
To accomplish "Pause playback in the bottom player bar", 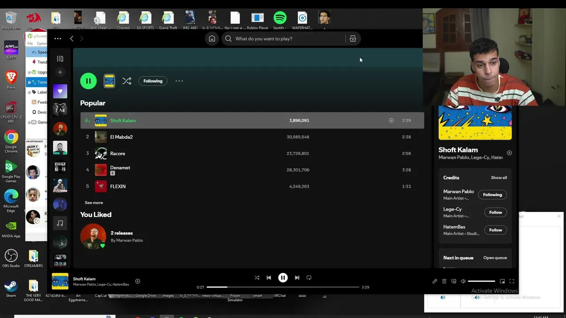I will point(283,278).
